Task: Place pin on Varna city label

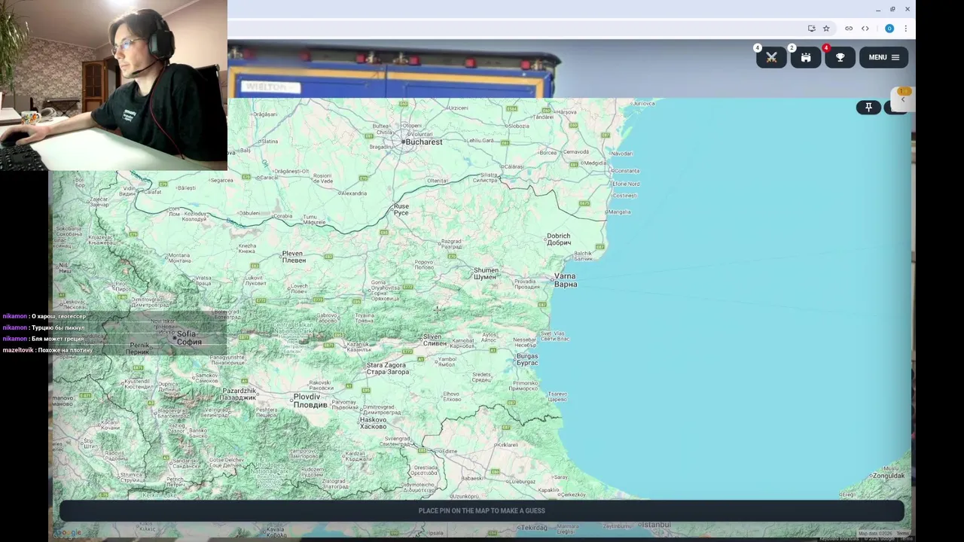Action: [566, 280]
